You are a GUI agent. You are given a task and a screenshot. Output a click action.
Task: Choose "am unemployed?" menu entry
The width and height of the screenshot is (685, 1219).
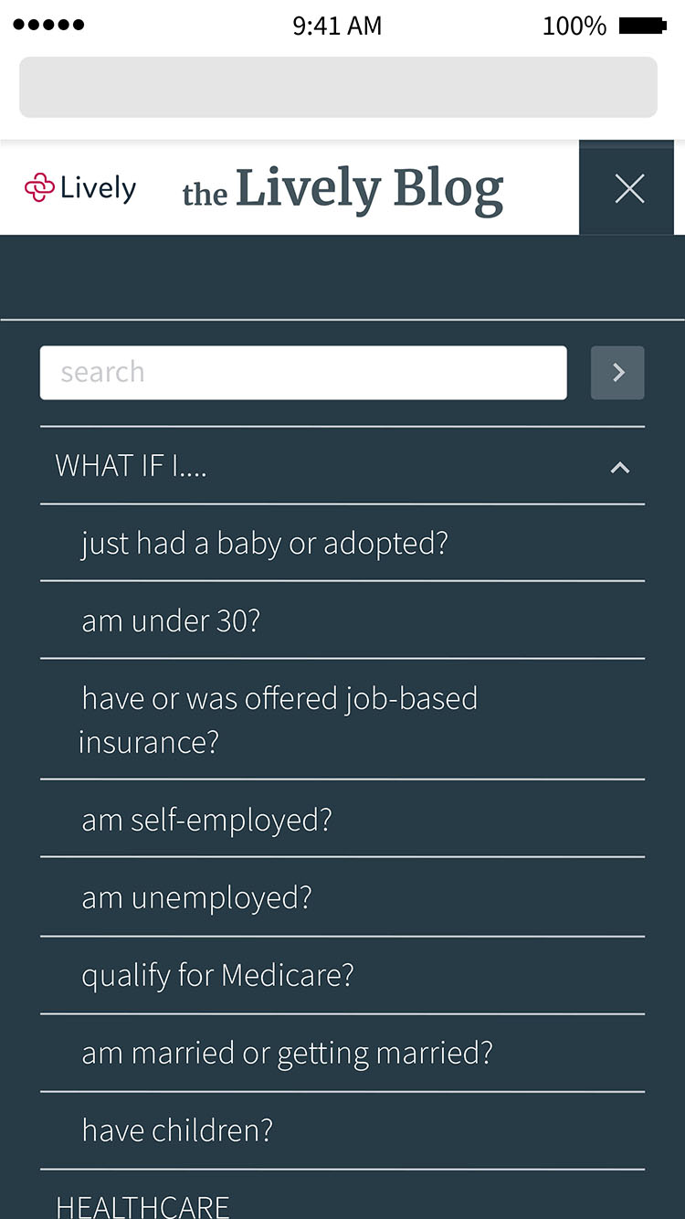[x=196, y=897]
